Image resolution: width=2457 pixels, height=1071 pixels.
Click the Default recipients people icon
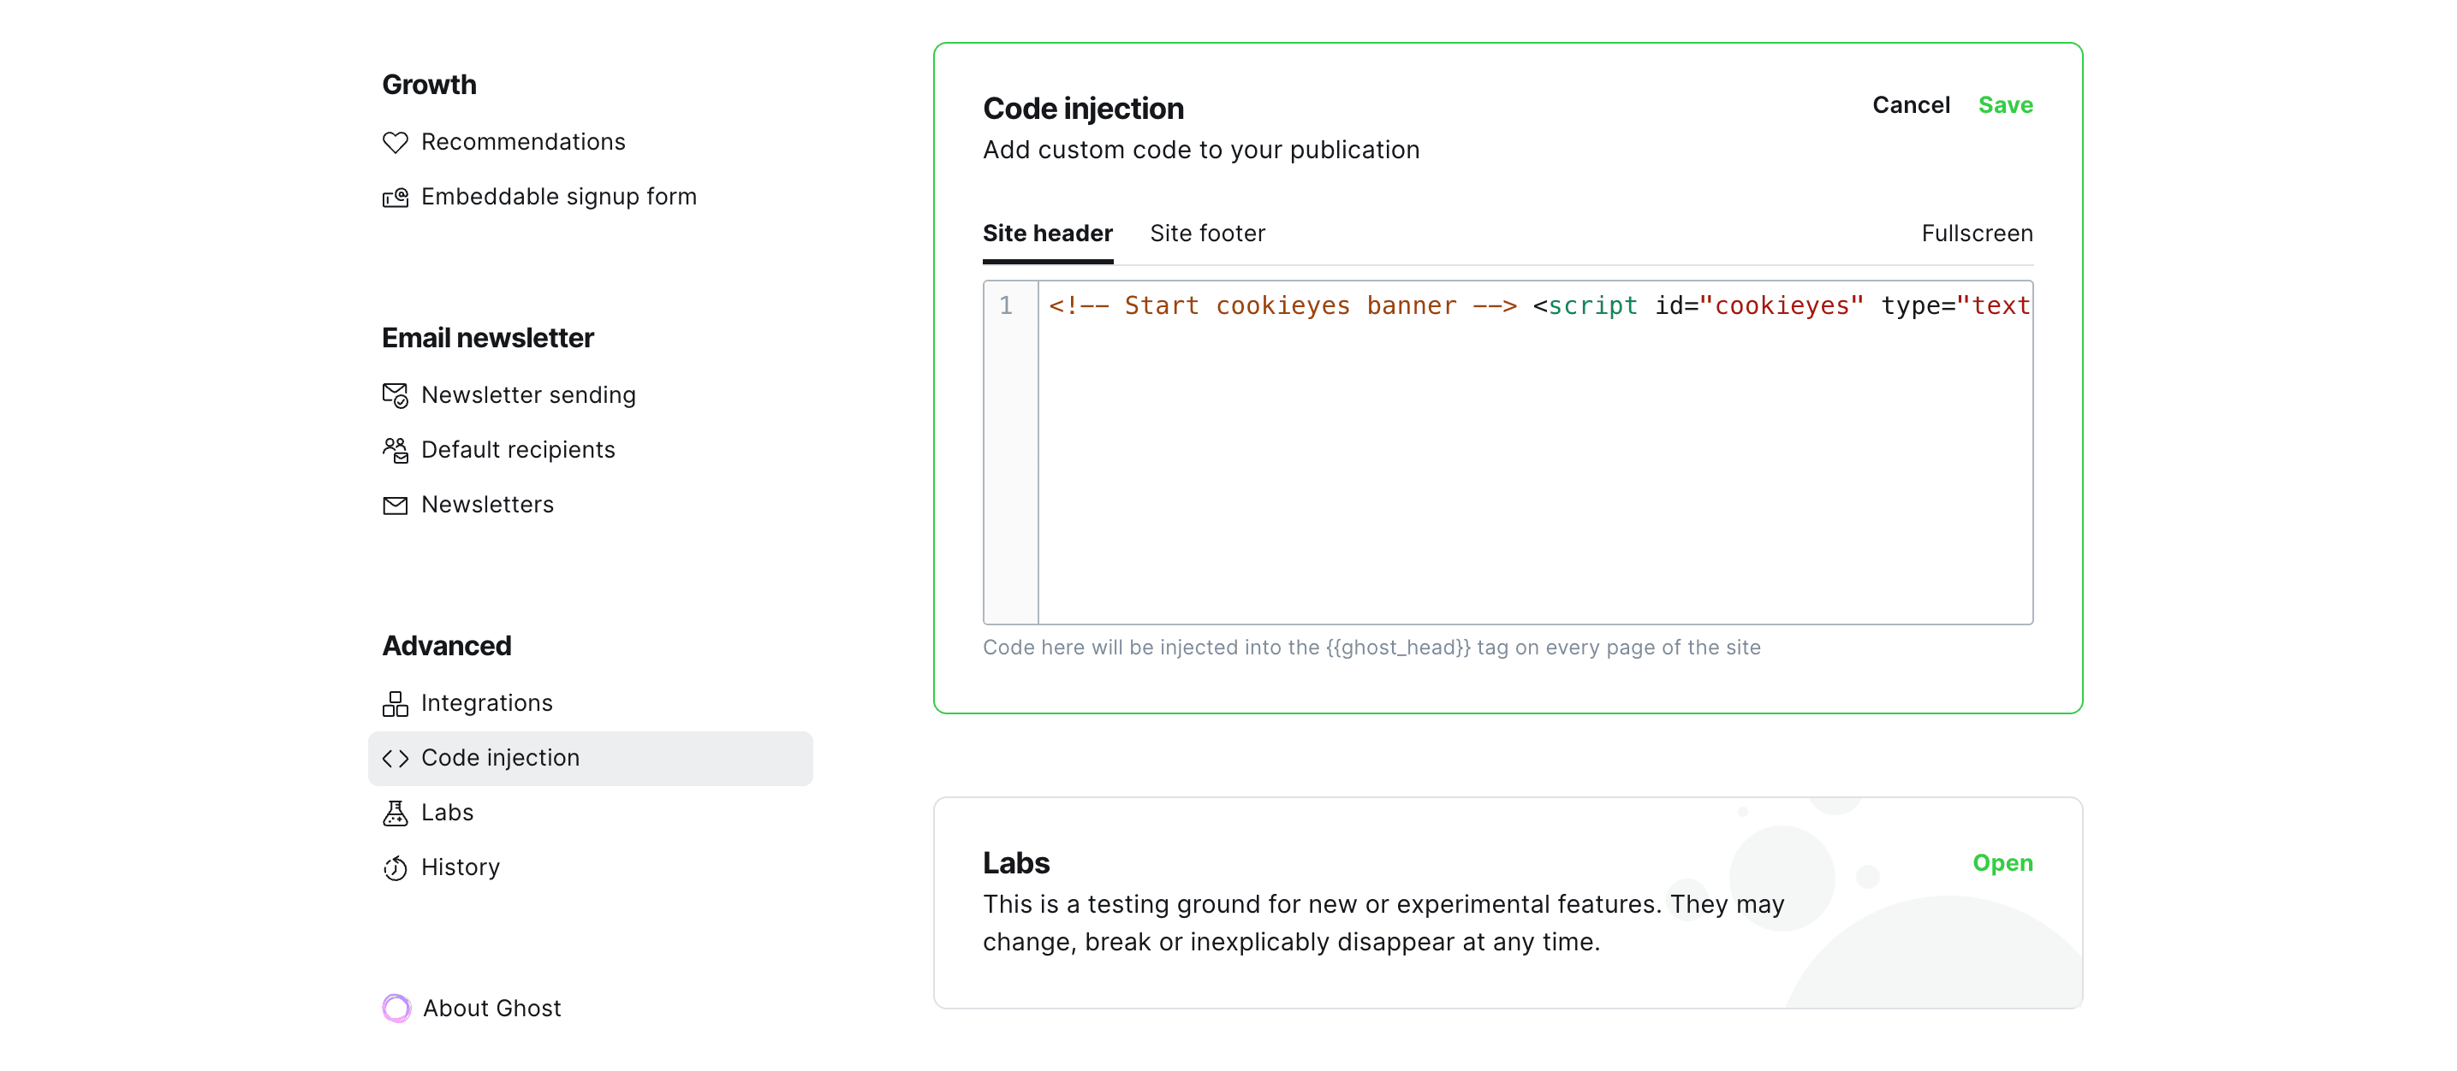[395, 450]
